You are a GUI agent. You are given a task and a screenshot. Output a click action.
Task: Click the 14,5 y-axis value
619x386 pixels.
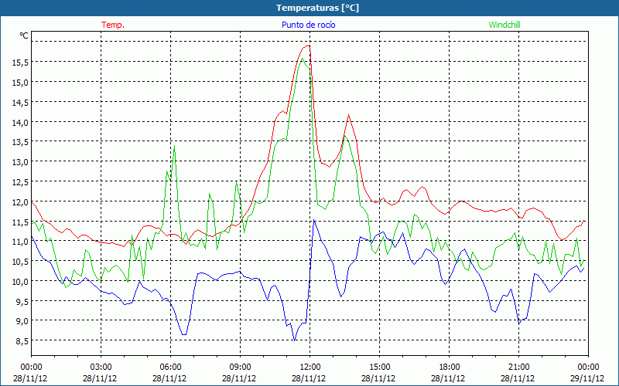(x=21, y=102)
